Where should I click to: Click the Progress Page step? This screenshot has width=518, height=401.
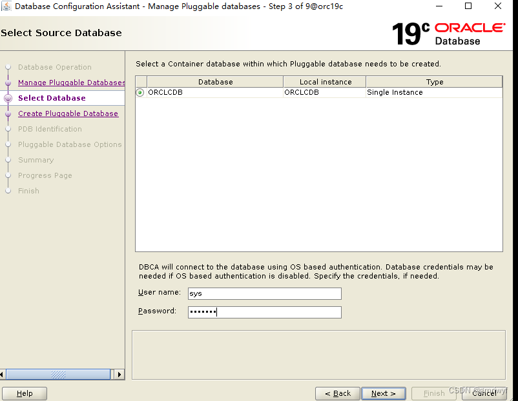pyautogui.click(x=45, y=175)
